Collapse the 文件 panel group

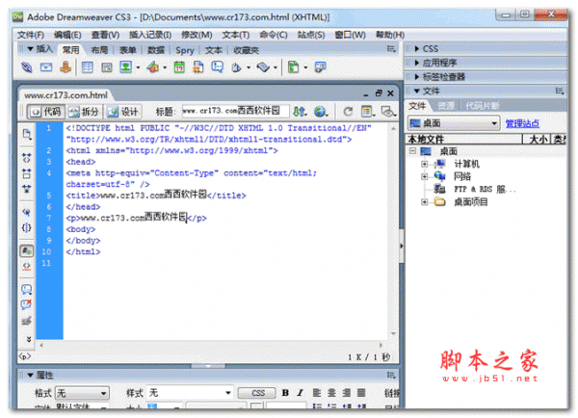click(417, 91)
